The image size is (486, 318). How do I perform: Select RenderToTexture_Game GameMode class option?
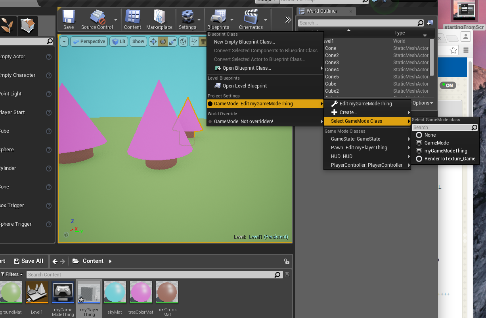point(450,159)
